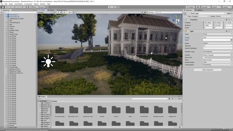The height and width of the screenshot is (131, 233).
Task: Select the combined Transform tool
Action: click(22, 7)
